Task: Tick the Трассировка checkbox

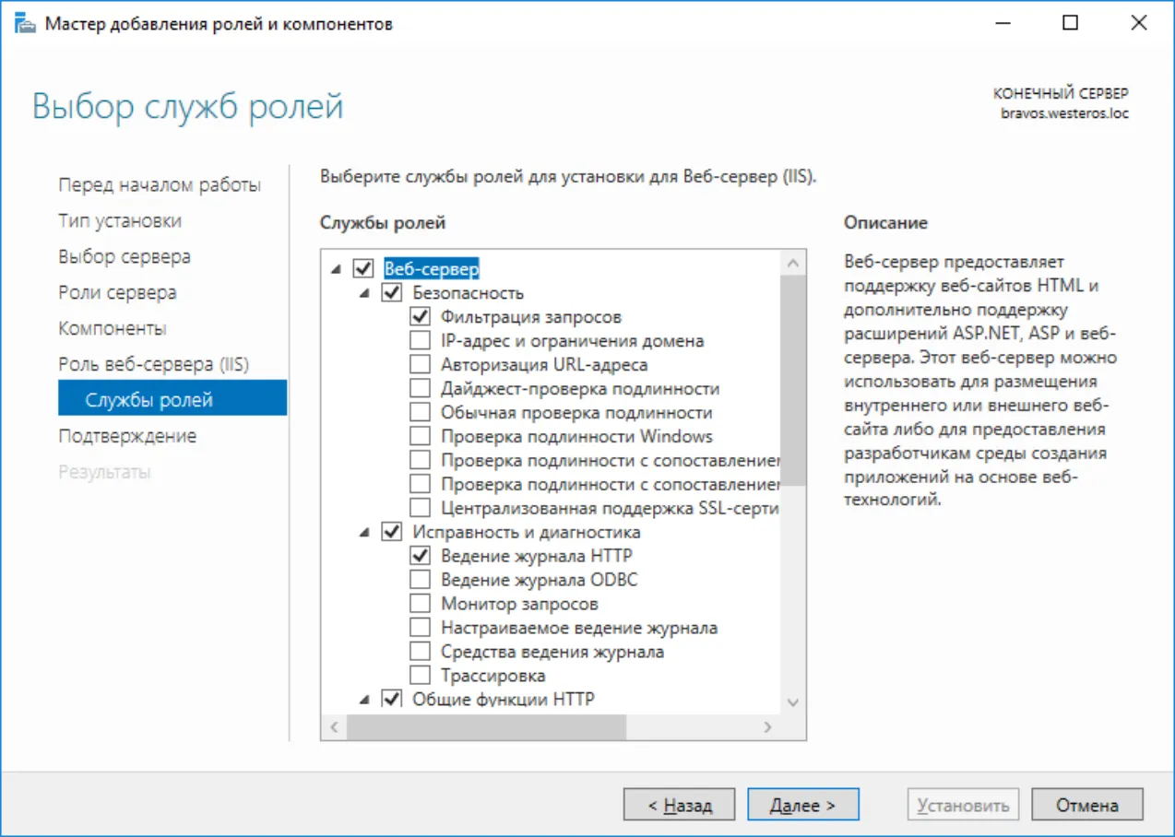Action: coord(420,676)
